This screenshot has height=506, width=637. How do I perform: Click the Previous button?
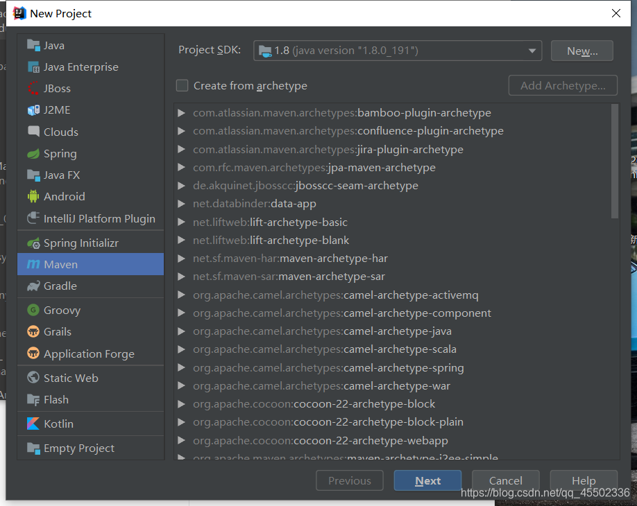[x=349, y=480]
